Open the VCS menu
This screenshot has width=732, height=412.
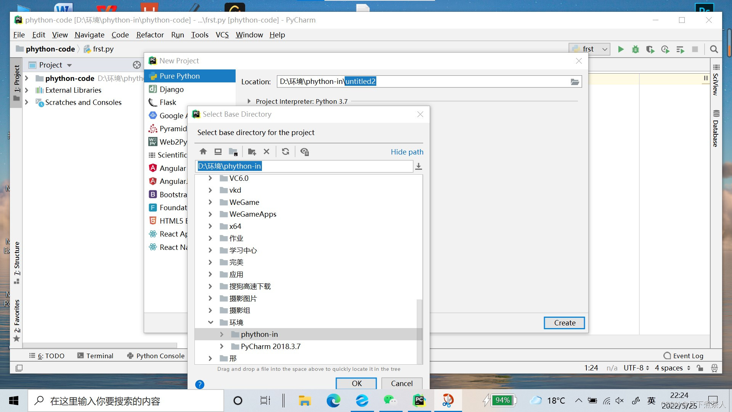[x=222, y=35]
